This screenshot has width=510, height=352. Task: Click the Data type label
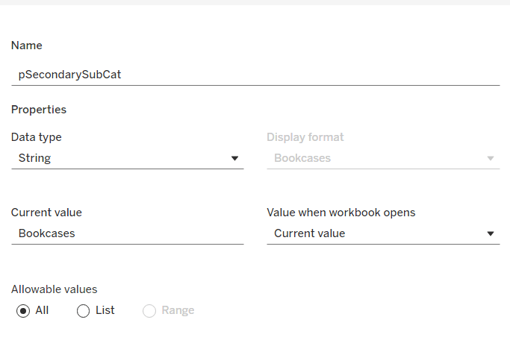37,137
